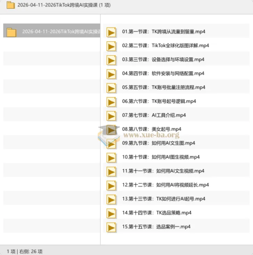Screen dimensions: 253x255
Task: Click the folder icon in the title header
Action: pos(11,5)
